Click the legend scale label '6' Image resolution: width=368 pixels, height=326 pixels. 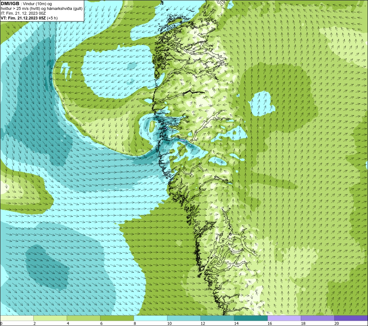(102, 324)
